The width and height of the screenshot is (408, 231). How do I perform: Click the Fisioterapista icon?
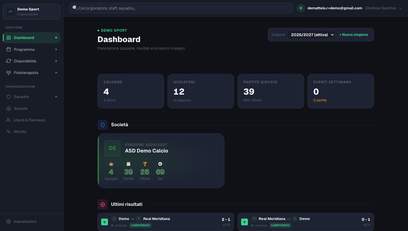[x=8, y=73]
